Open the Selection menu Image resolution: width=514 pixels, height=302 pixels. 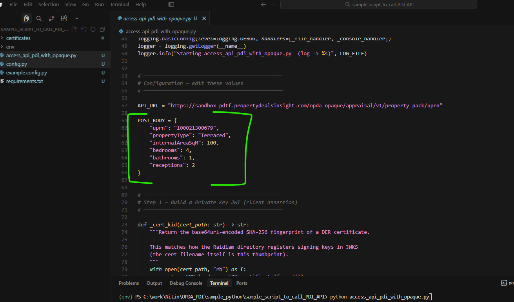(49, 5)
